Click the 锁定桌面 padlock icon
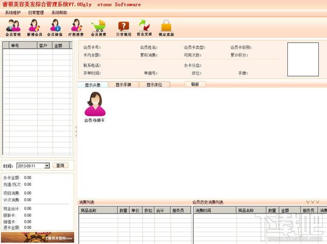 pyautogui.click(x=166, y=27)
